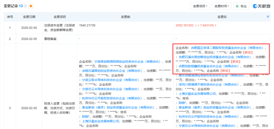Click 【新进】 tag after 合肥国正多泽二期 entry
The image size is (274, 129).
(x=247, y=52)
